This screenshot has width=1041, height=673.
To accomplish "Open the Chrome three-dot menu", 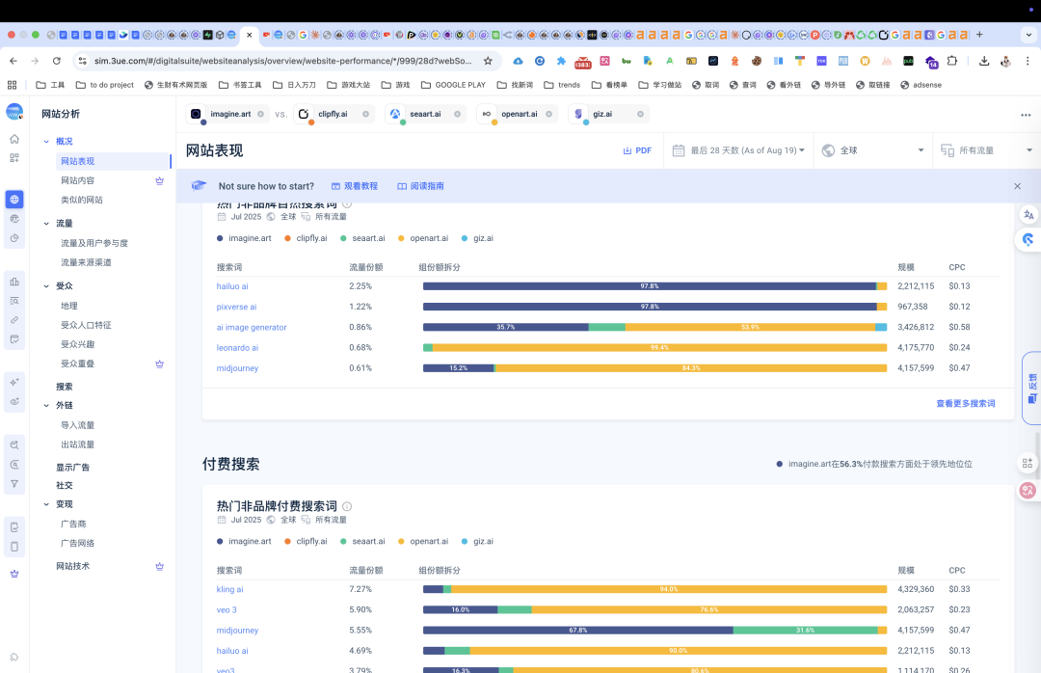I will (1028, 61).
